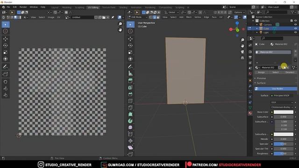Select the Inset Faces tool

pos(130,88)
